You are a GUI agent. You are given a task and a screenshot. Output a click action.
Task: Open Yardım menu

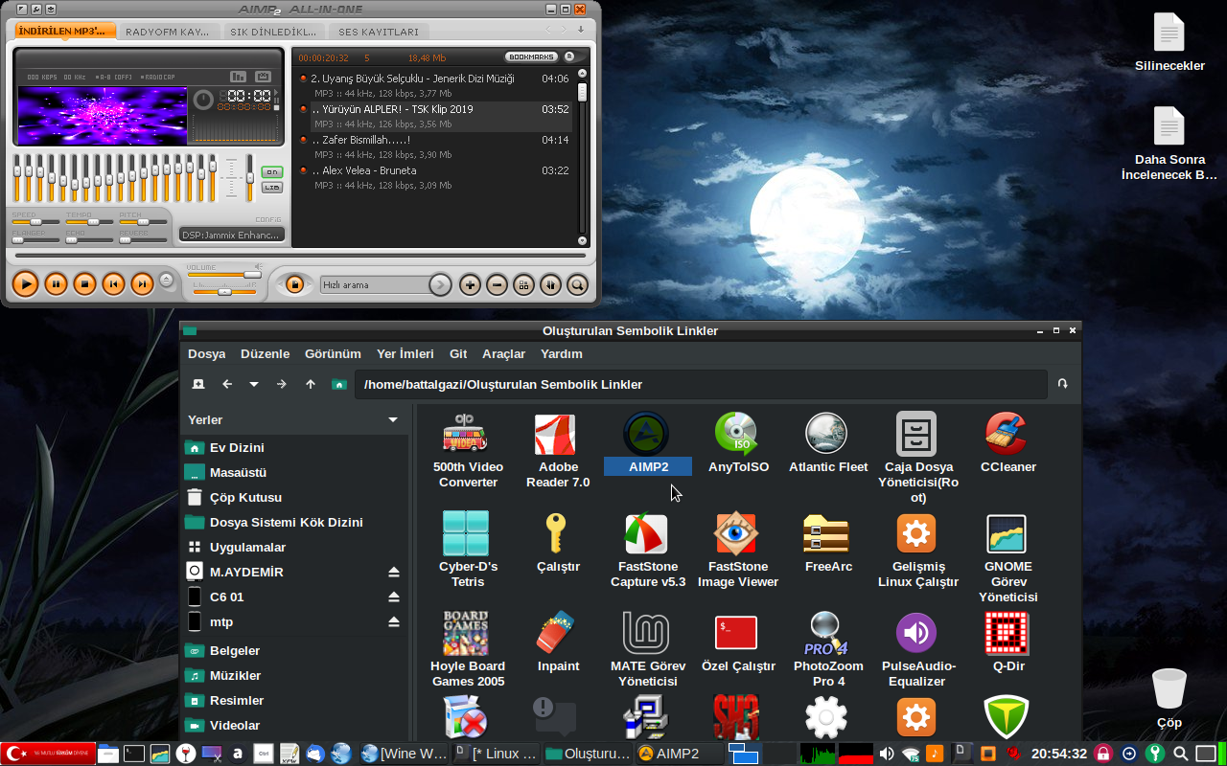tap(561, 353)
